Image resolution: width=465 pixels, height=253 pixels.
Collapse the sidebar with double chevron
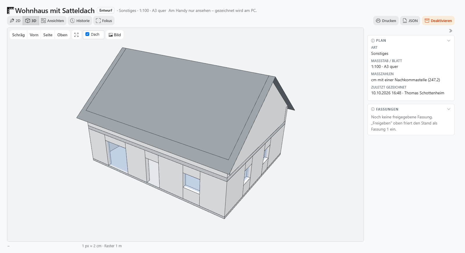coord(450,31)
